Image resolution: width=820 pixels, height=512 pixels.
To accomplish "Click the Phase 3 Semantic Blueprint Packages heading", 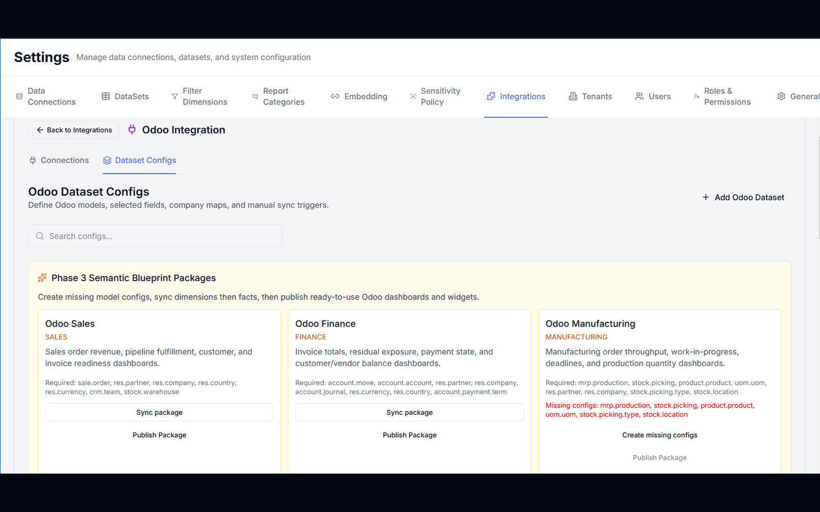I will (134, 278).
